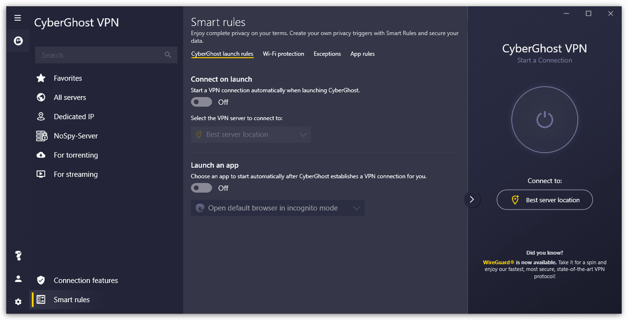Collapse the panel with the arrow button
Image resolution: width=628 pixels, height=320 pixels.
[472, 199]
